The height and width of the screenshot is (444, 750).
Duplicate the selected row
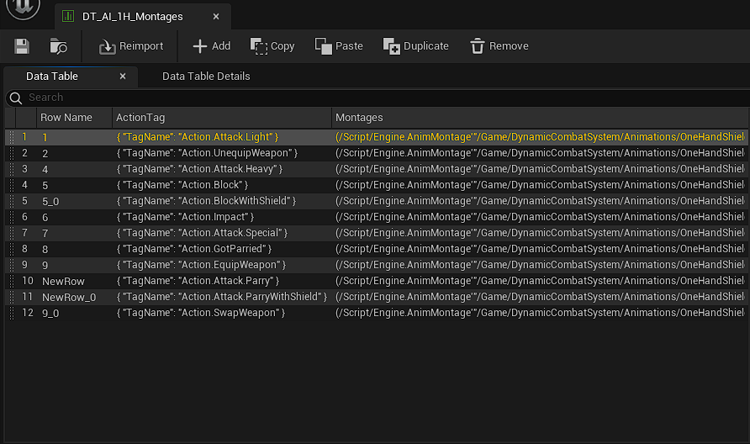pos(415,46)
